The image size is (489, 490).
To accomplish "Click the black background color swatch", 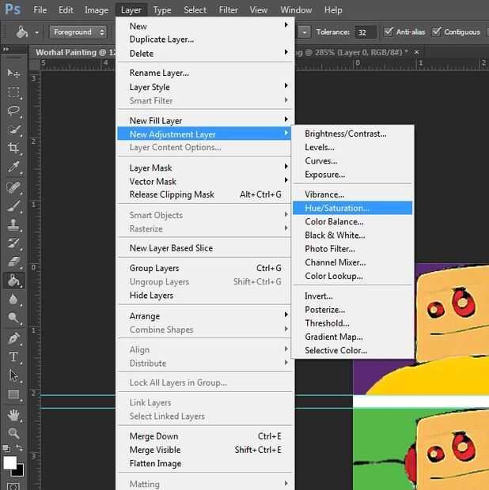I will pyautogui.click(x=20, y=472).
